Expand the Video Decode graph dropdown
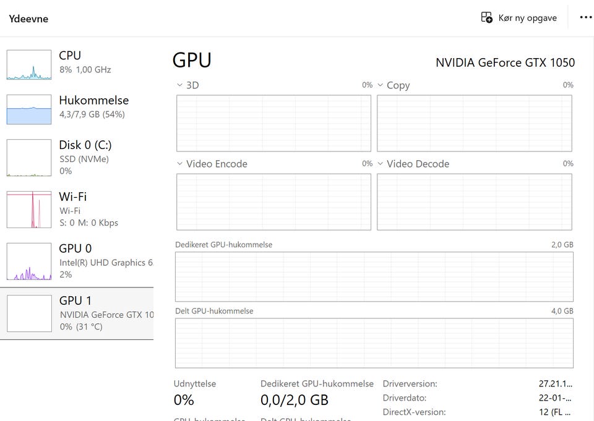The height and width of the screenshot is (421, 594). [x=380, y=164]
